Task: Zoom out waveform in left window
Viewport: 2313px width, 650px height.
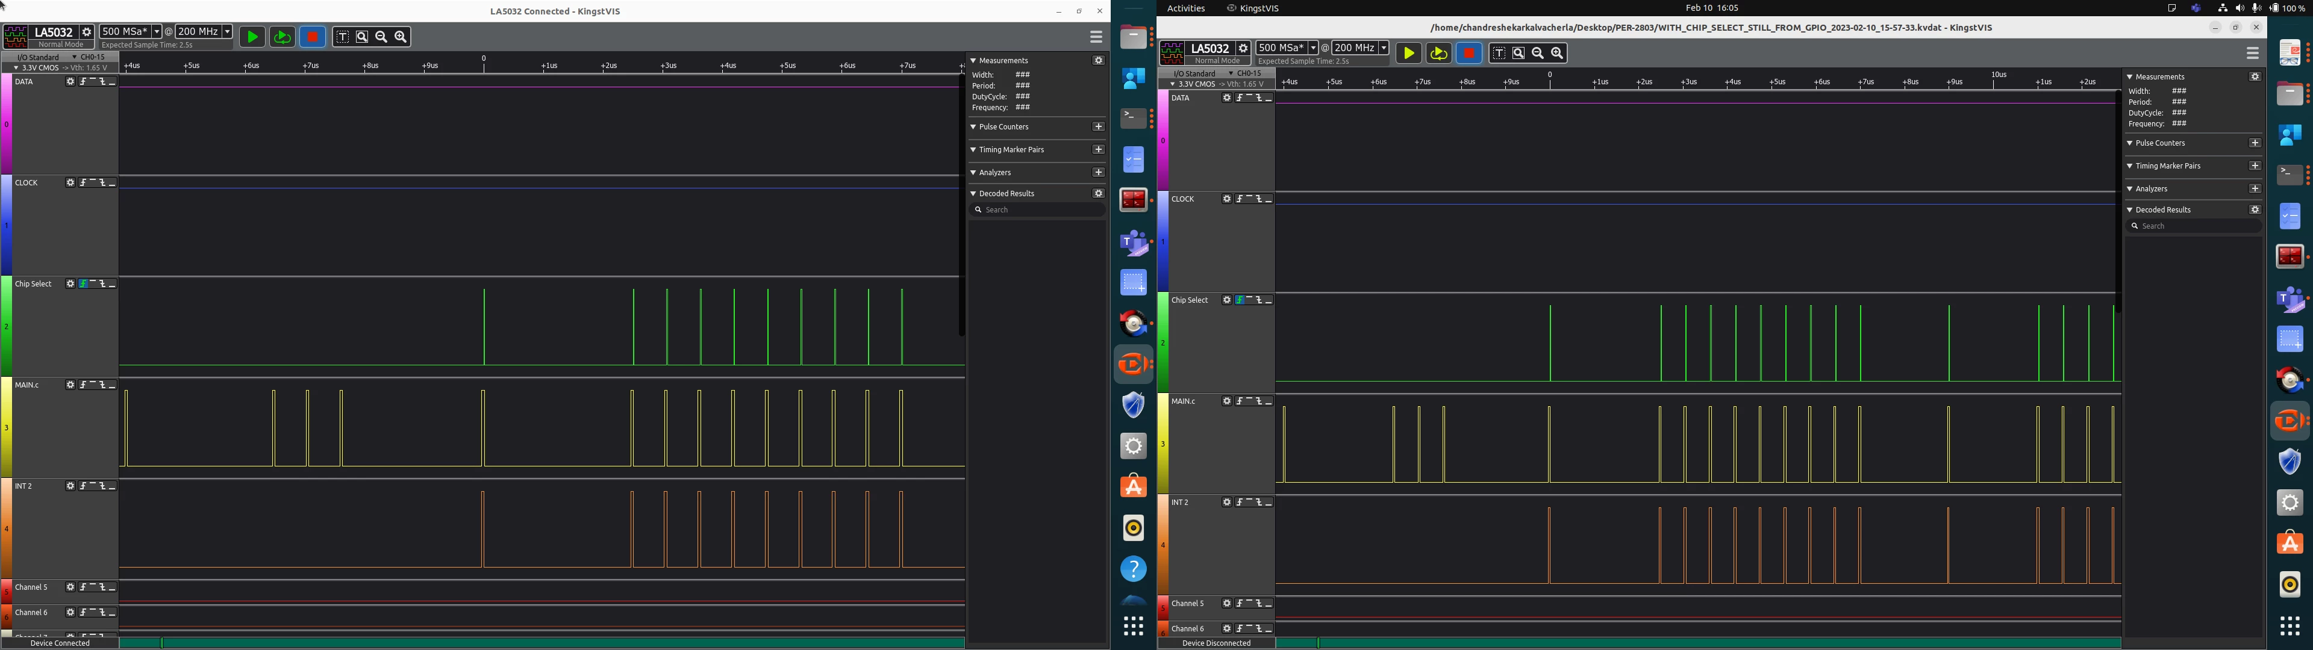Action: 382,37
